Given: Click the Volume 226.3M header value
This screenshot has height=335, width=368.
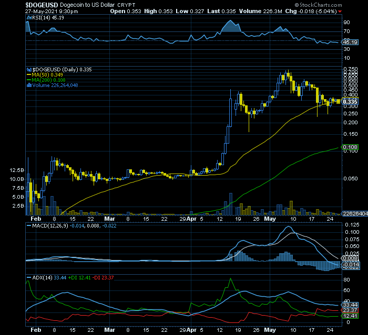Looking at the screenshot, I should pyautogui.click(x=261, y=11).
